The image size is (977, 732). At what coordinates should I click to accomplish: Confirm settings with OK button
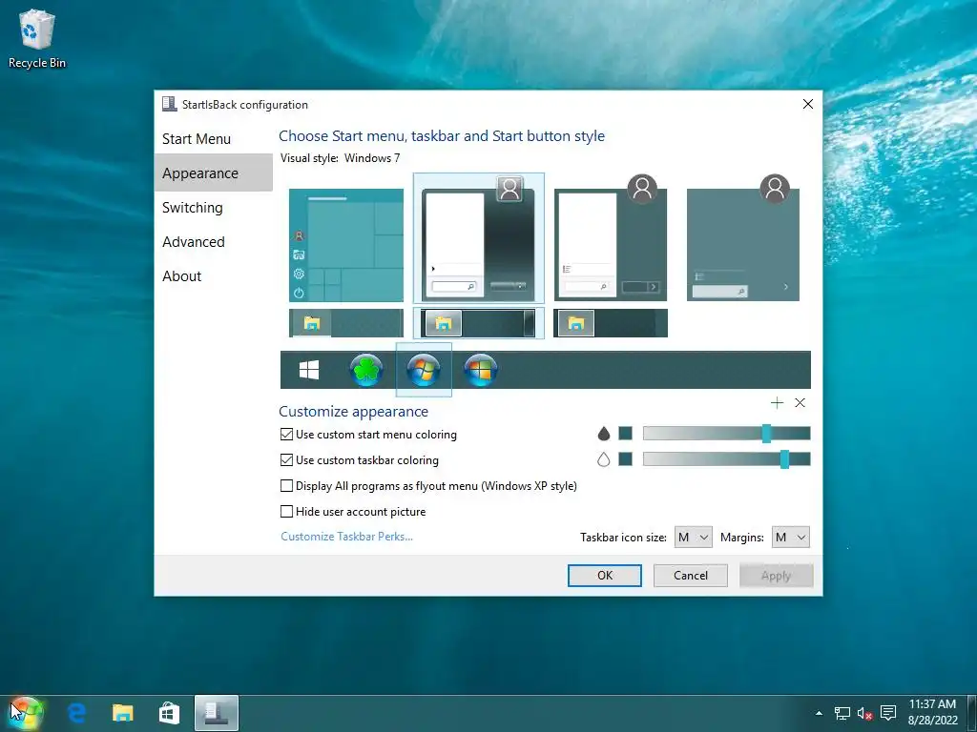pyautogui.click(x=604, y=575)
